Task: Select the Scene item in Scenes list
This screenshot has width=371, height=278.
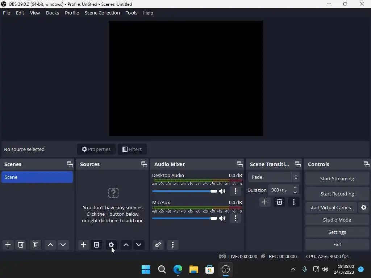Action: coord(37,177)
